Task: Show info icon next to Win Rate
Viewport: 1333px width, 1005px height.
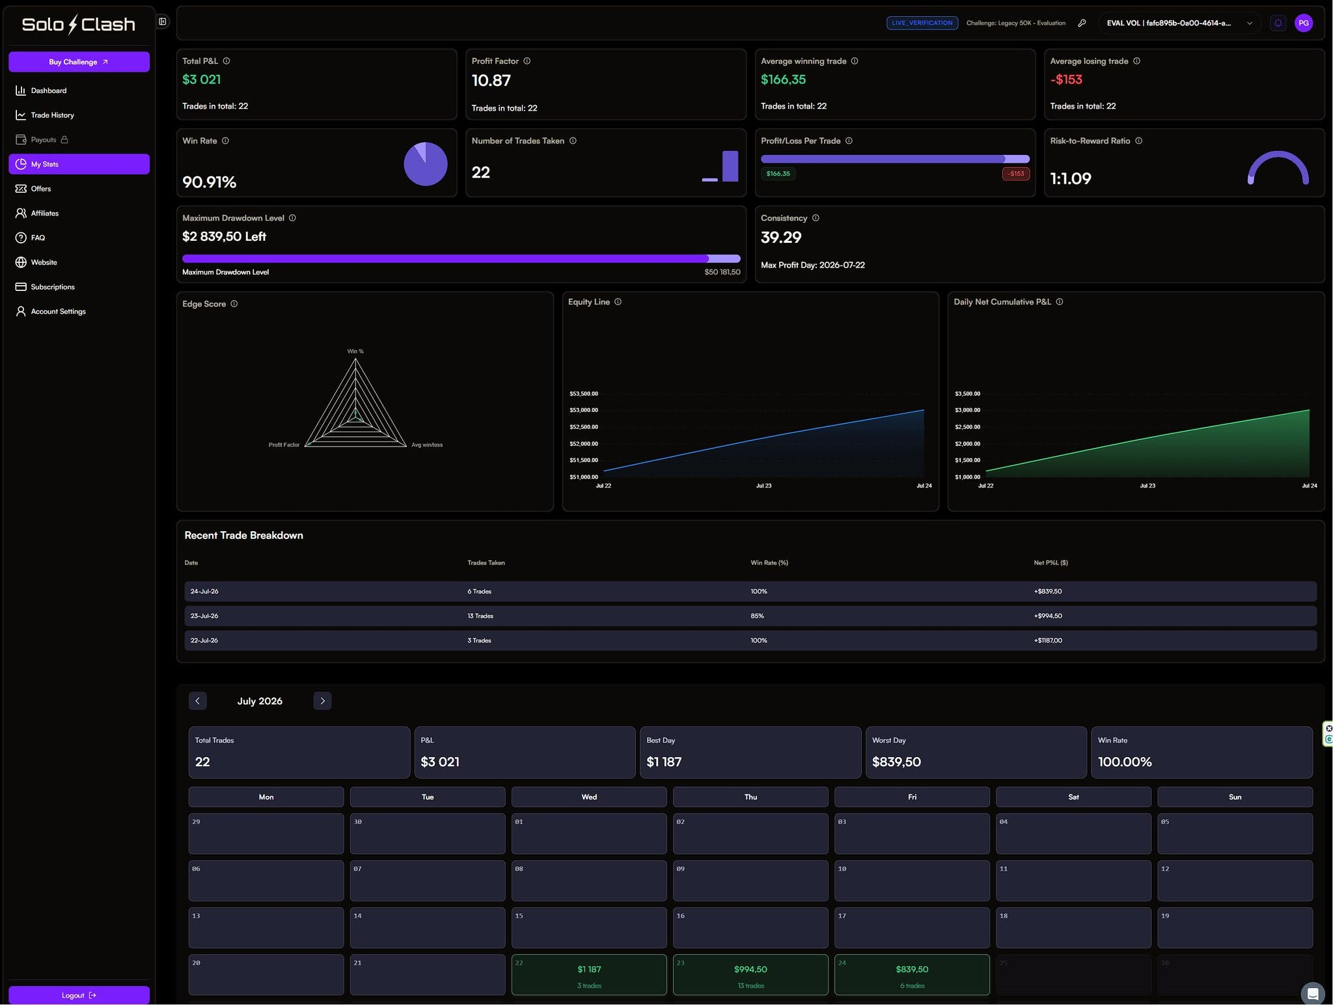Action: coord(225,141)
